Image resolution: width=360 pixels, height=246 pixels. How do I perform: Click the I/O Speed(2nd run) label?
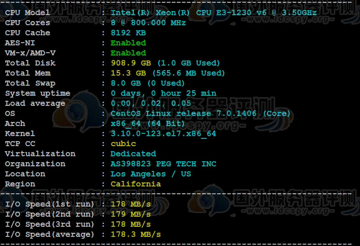[x=49, y=214]
